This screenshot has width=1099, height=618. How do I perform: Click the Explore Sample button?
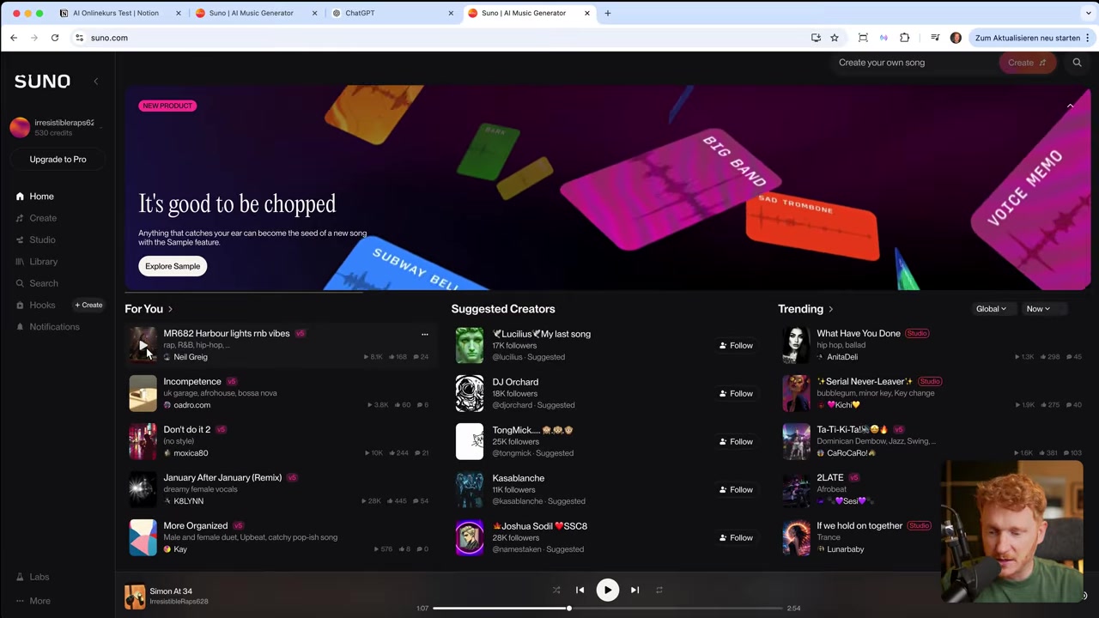[x=173, y=266]
